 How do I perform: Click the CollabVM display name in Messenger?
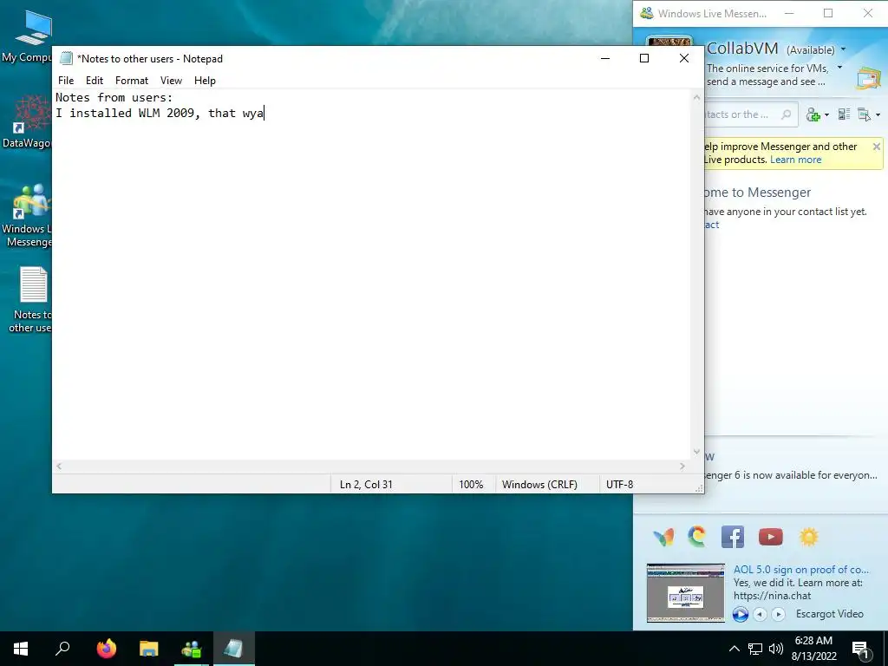coord(742,49)
